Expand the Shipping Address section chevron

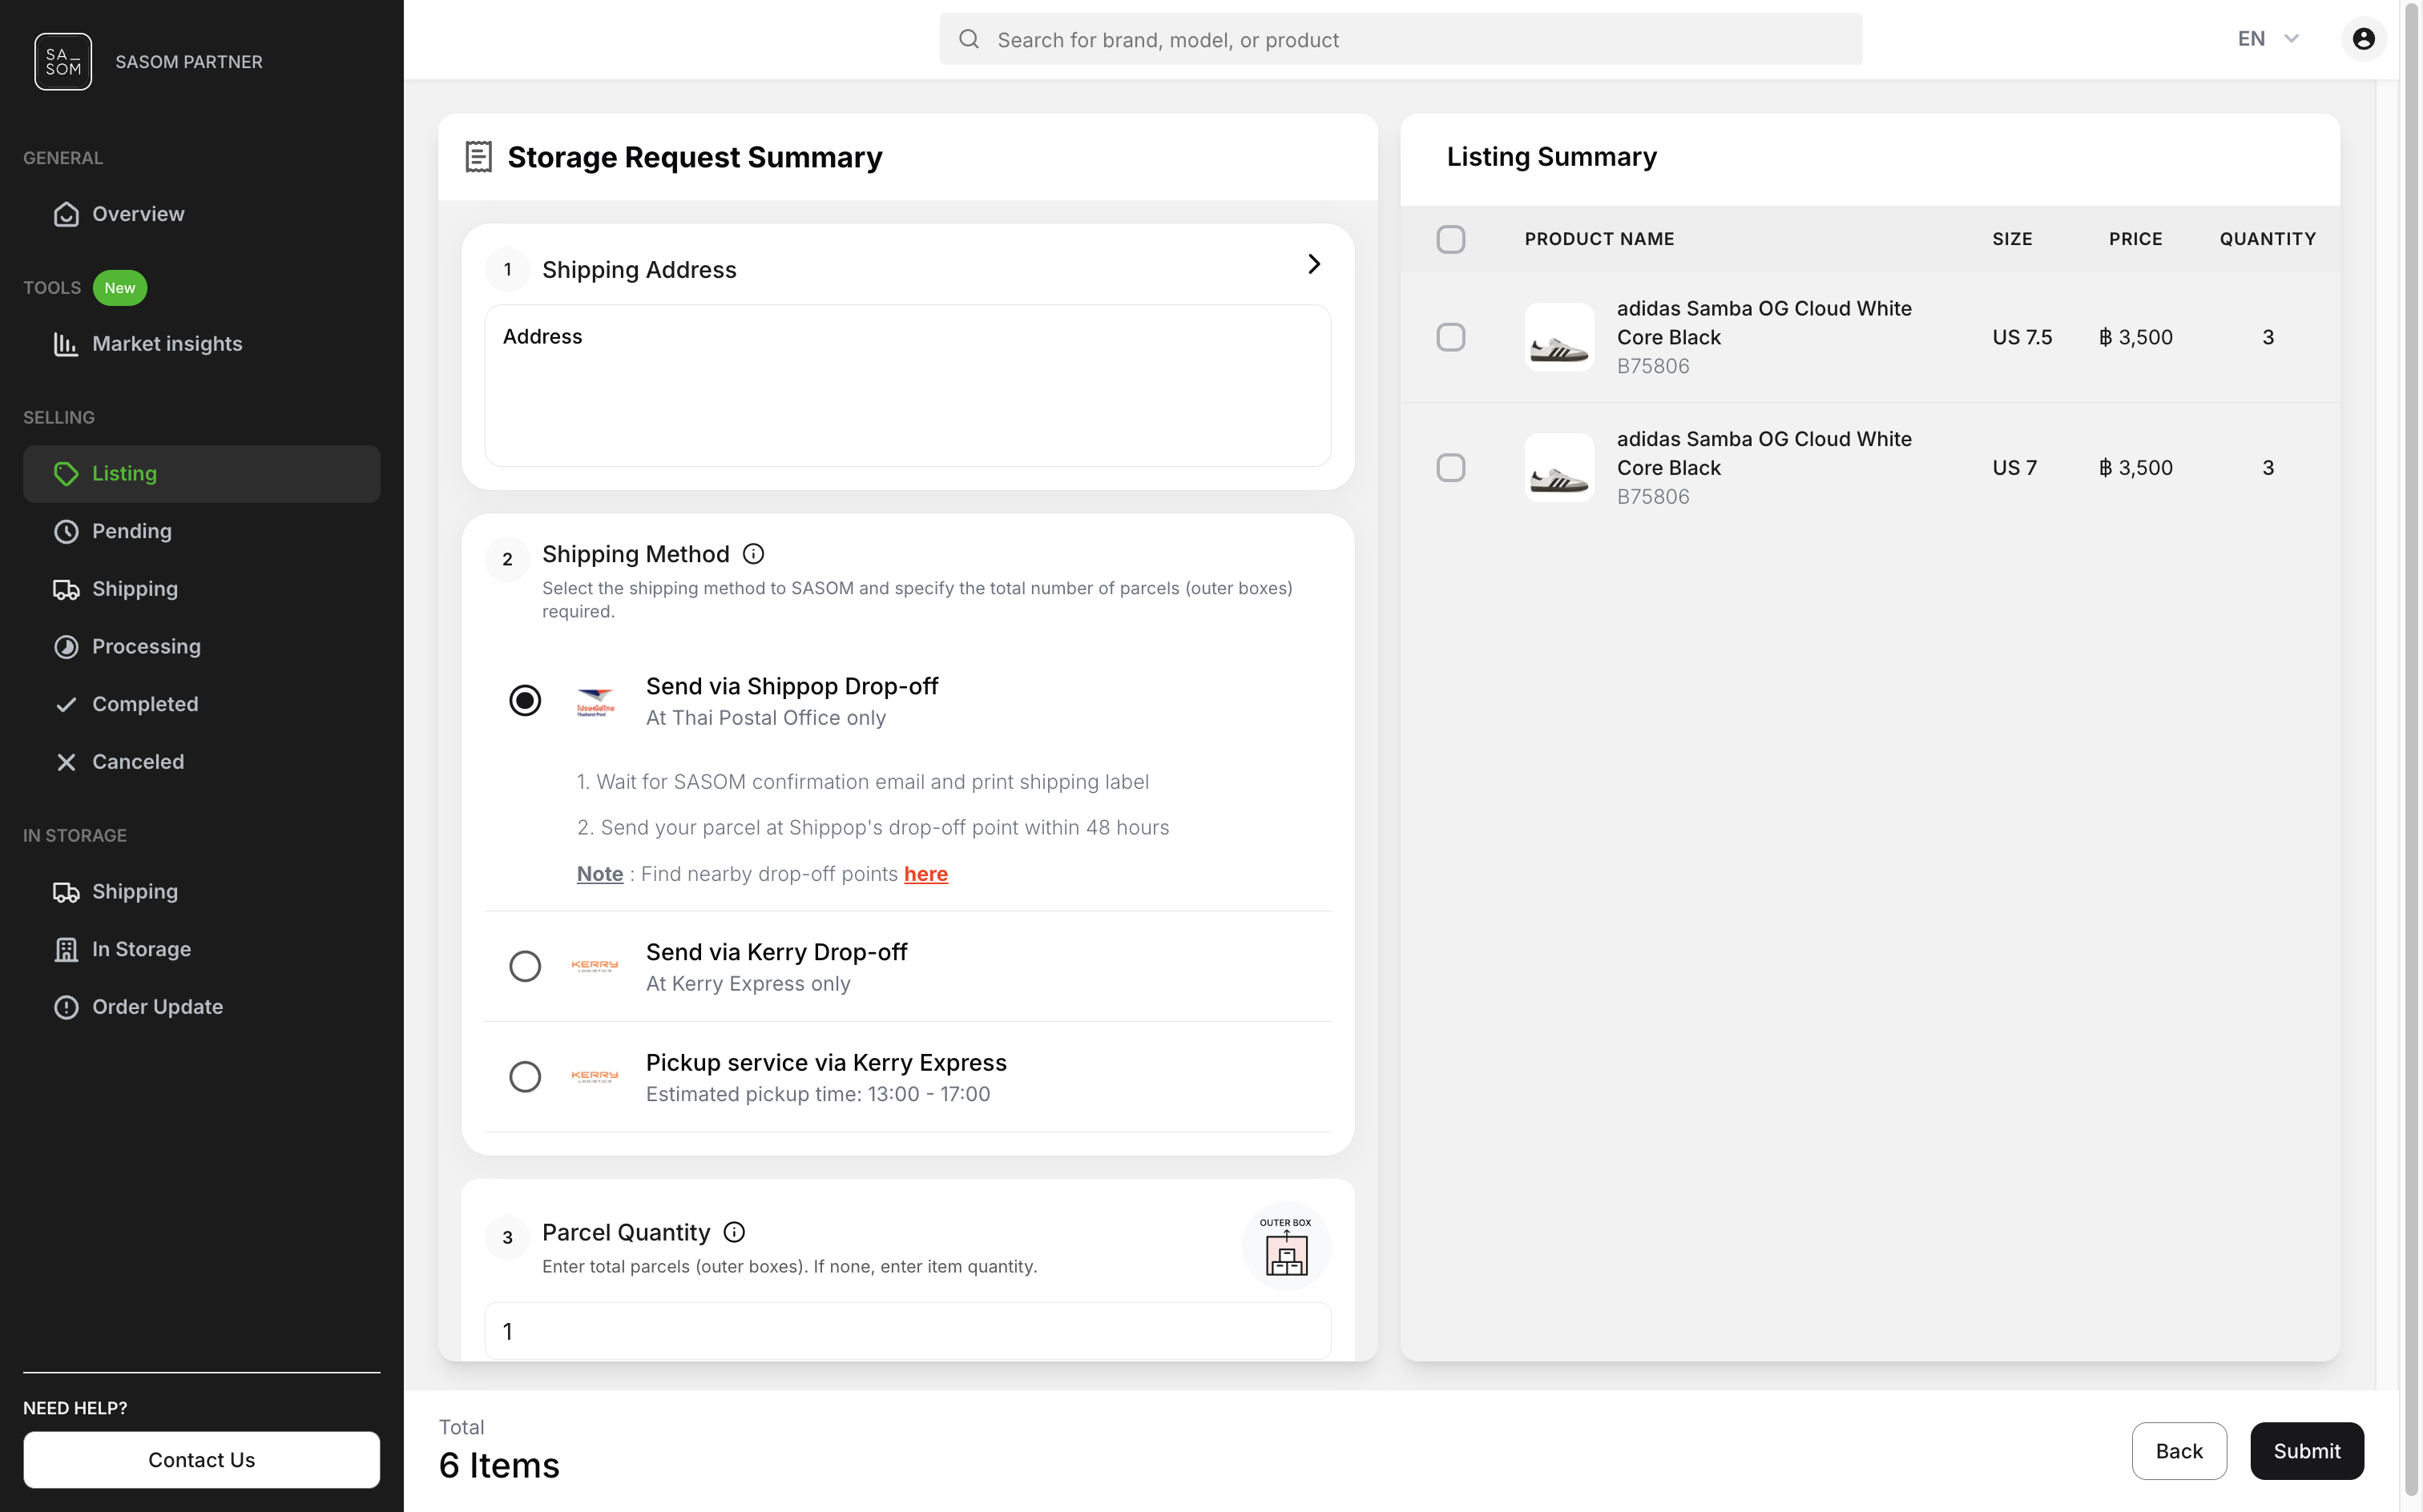pyautogui.click(x=1313, y=264)
